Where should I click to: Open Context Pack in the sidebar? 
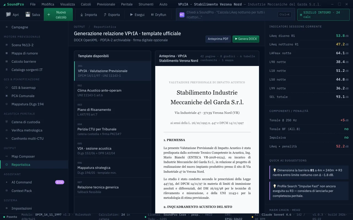point(34,191)
